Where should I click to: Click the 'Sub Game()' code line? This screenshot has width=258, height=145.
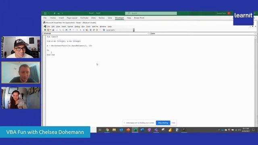point(52,37)
